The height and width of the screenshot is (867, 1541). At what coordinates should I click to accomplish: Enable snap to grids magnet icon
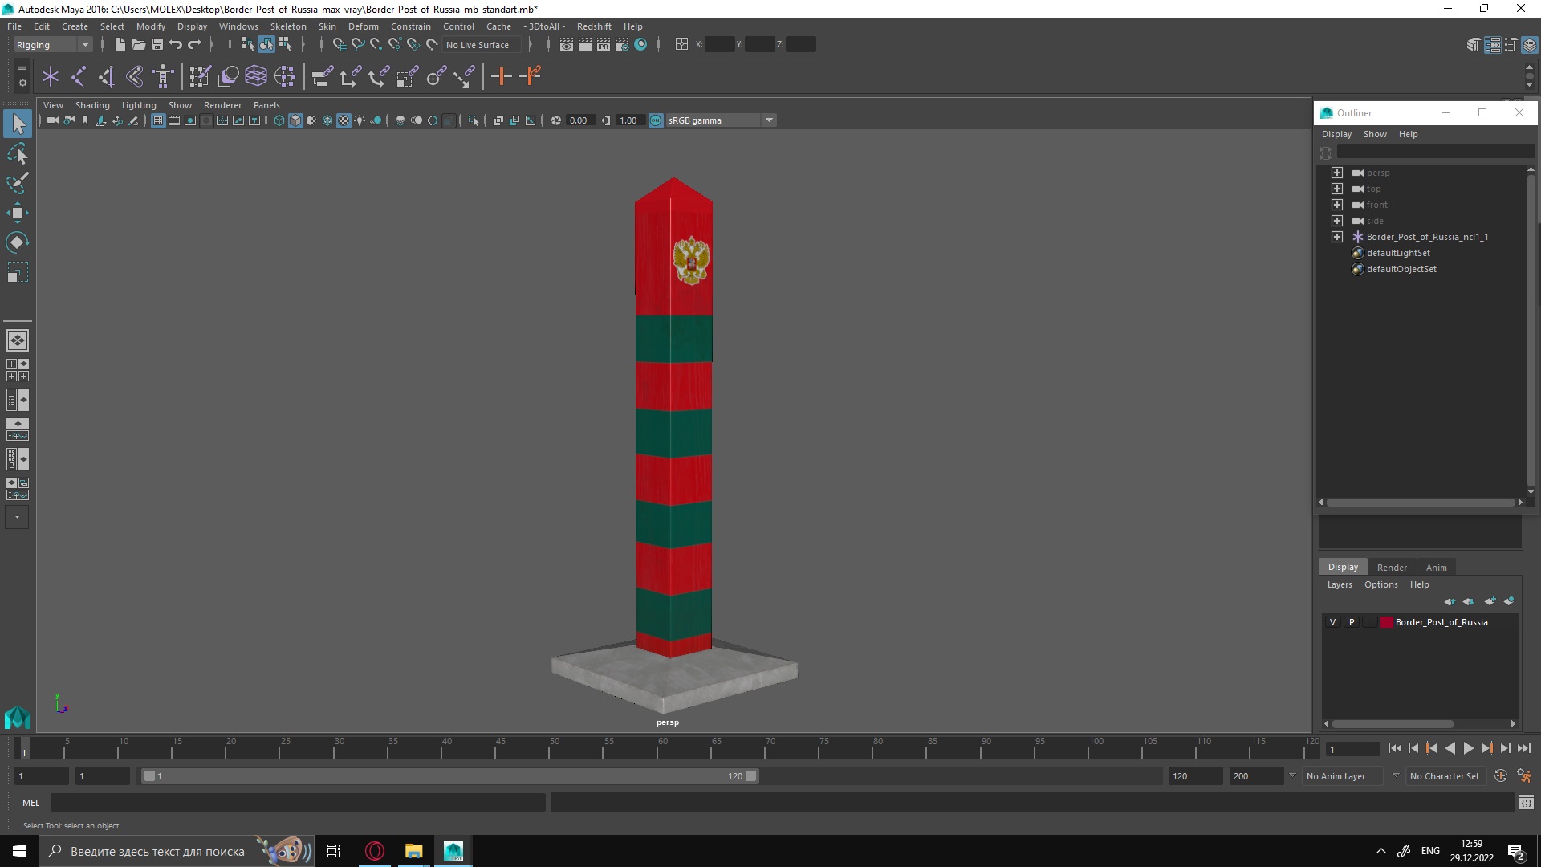point(339,45)
